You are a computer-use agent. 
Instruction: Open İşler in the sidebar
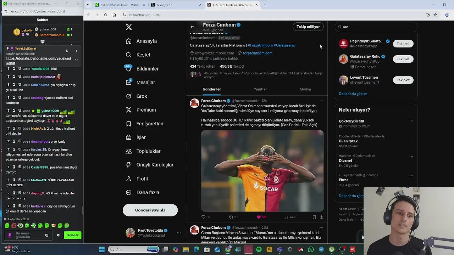click(136, 137)
